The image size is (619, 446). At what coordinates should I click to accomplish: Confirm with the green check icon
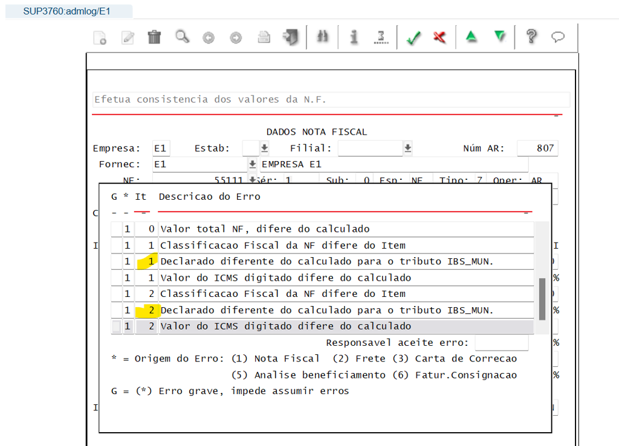413,37
